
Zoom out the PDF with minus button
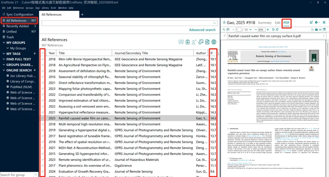256,30
